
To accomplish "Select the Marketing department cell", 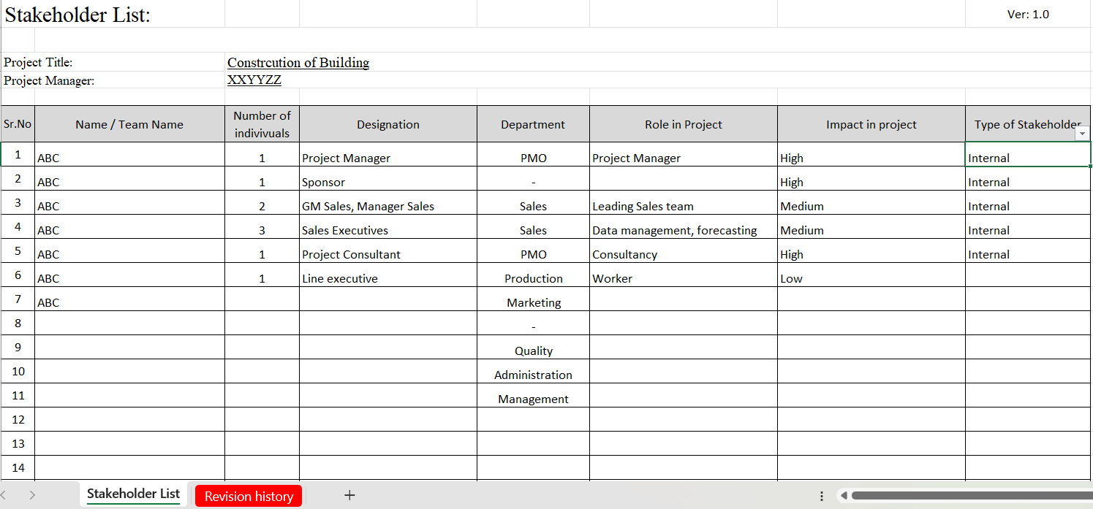I will [533, 302].
